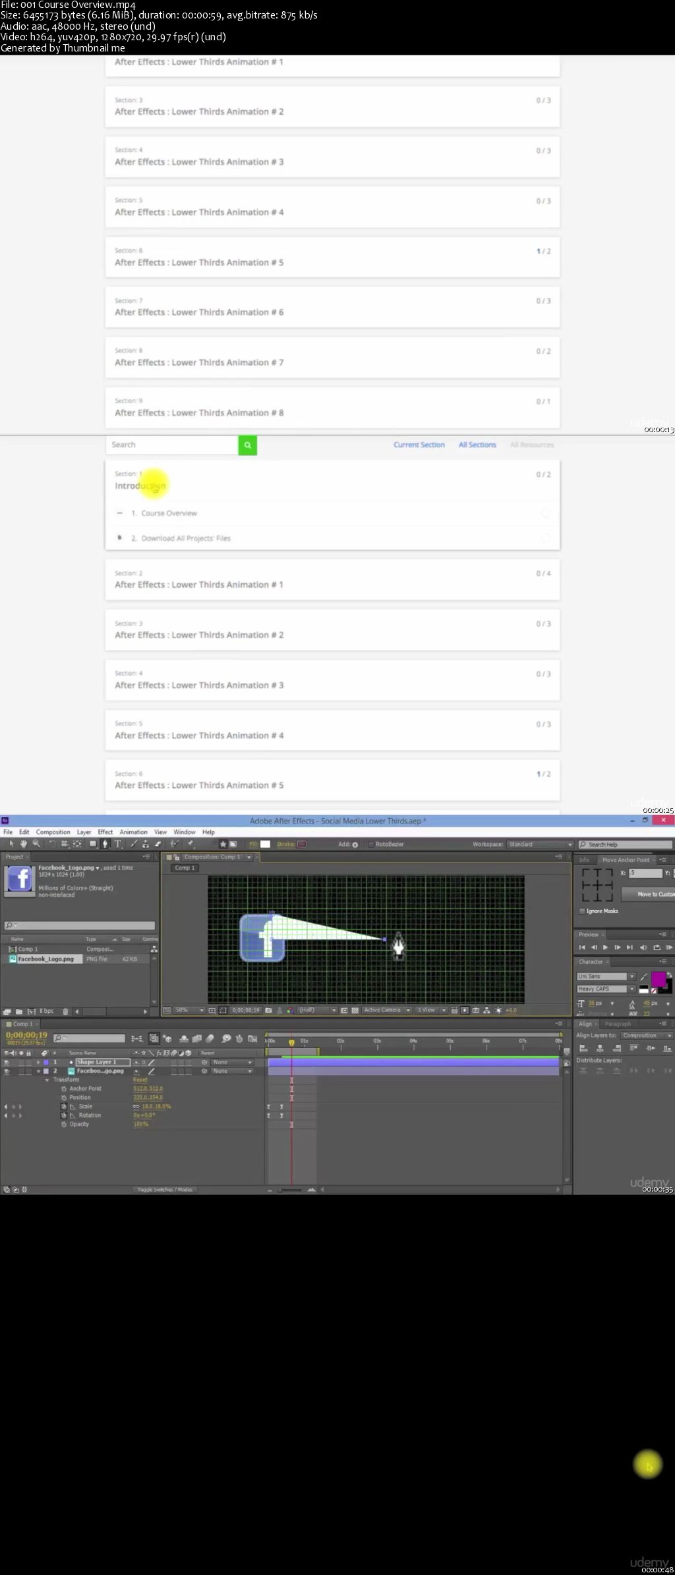Toggle Ignore Masks checkbox
This screenshot has width=675, height=1575.
[582, 911]
